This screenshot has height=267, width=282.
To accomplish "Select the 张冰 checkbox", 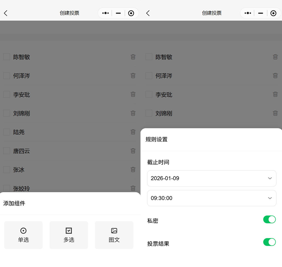I will point(7,170).
